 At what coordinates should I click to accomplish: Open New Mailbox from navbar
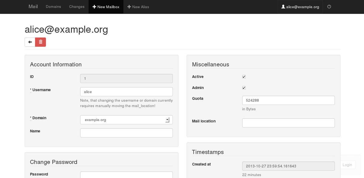106,7
